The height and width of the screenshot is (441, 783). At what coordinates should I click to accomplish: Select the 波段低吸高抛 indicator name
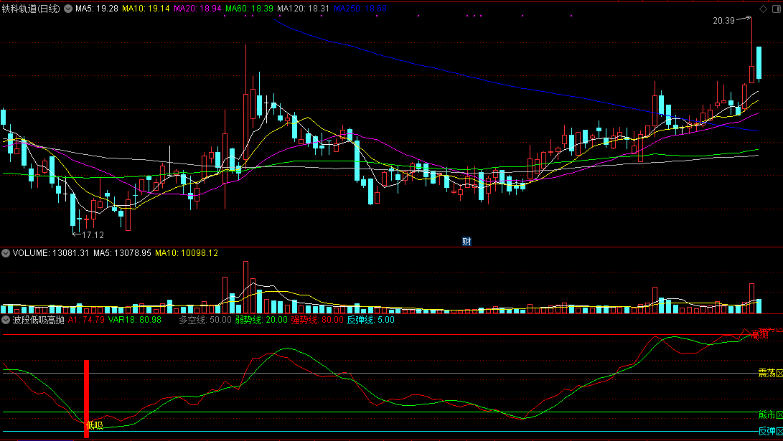click(39, 320)
